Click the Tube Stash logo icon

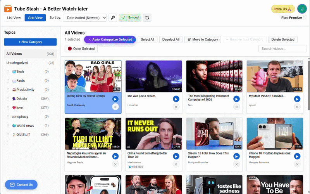tap(8, 9)
